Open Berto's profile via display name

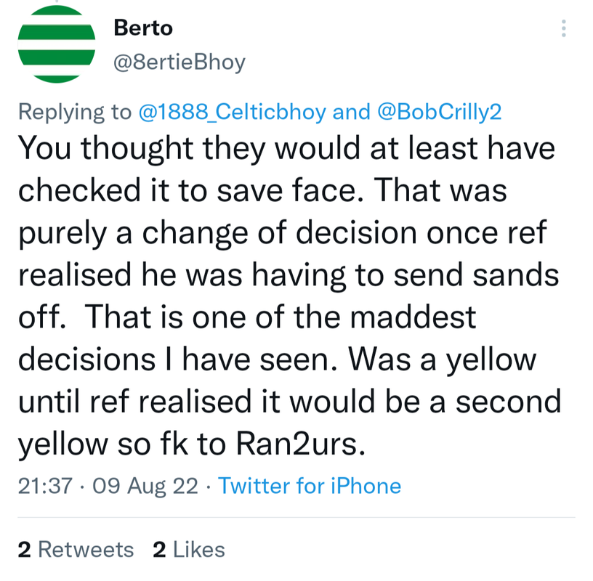(x=144, y=28)
